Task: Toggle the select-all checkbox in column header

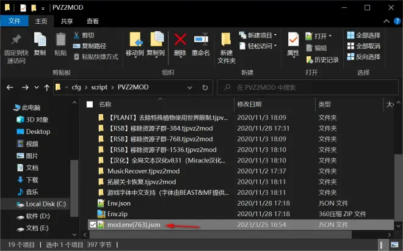Action: click(x=90, y=104)
